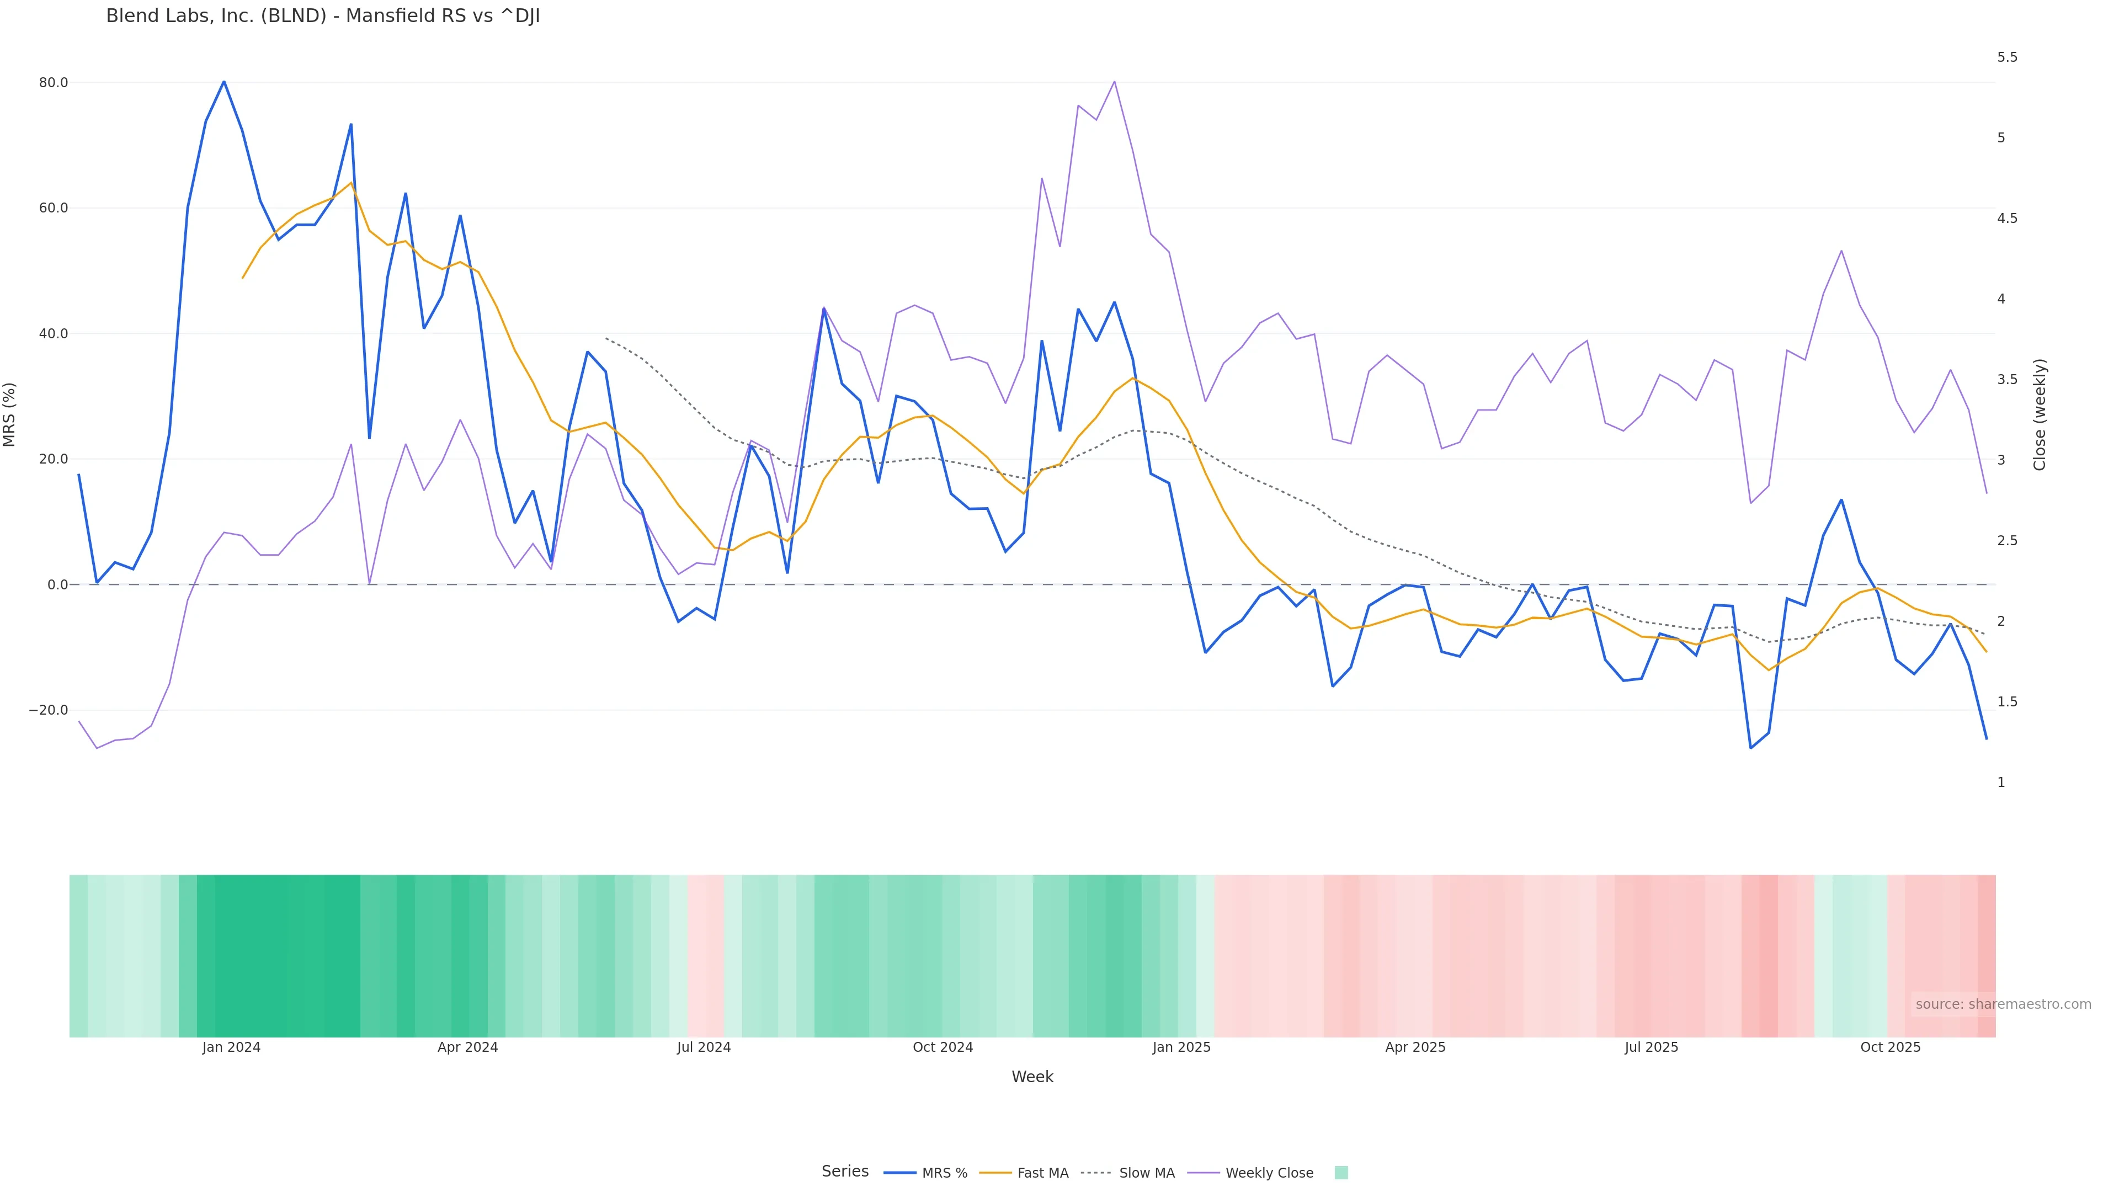The width and height of the screenshot is (2119, 1192).
Task: Click the Jul 2024 axis tick label
Action: coord(704,1047)
